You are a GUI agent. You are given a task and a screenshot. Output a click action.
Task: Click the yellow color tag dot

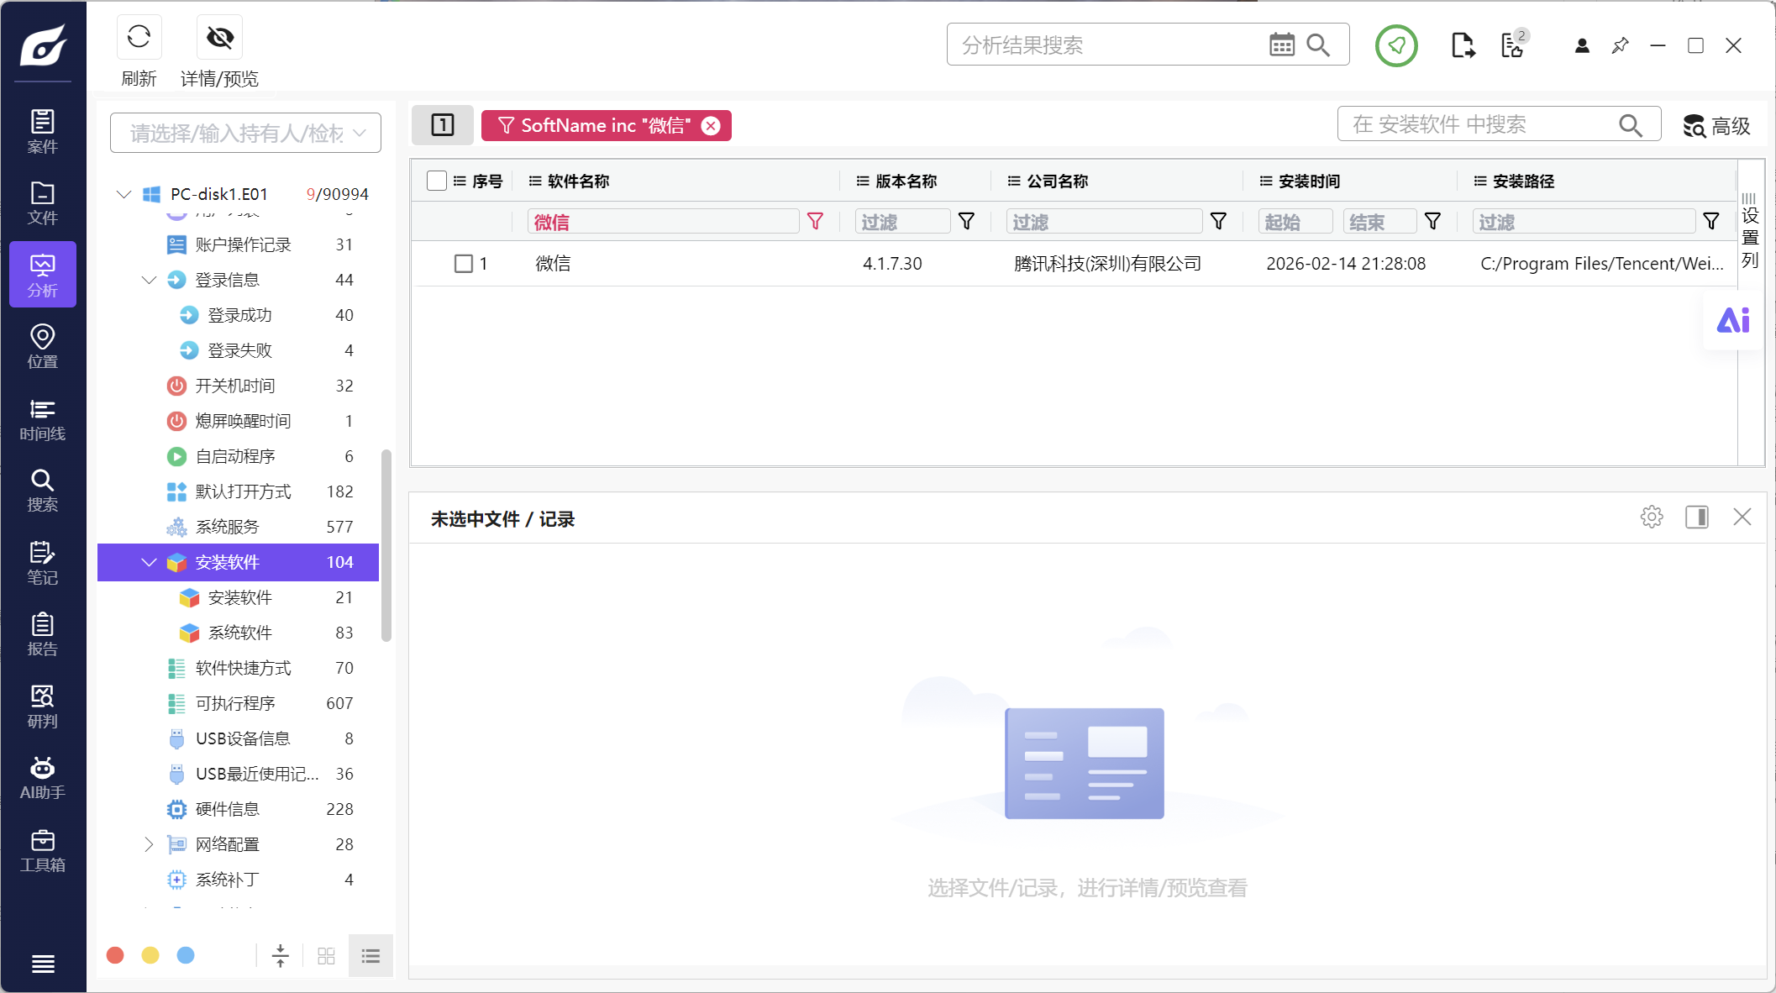click(x=150, y=955)
